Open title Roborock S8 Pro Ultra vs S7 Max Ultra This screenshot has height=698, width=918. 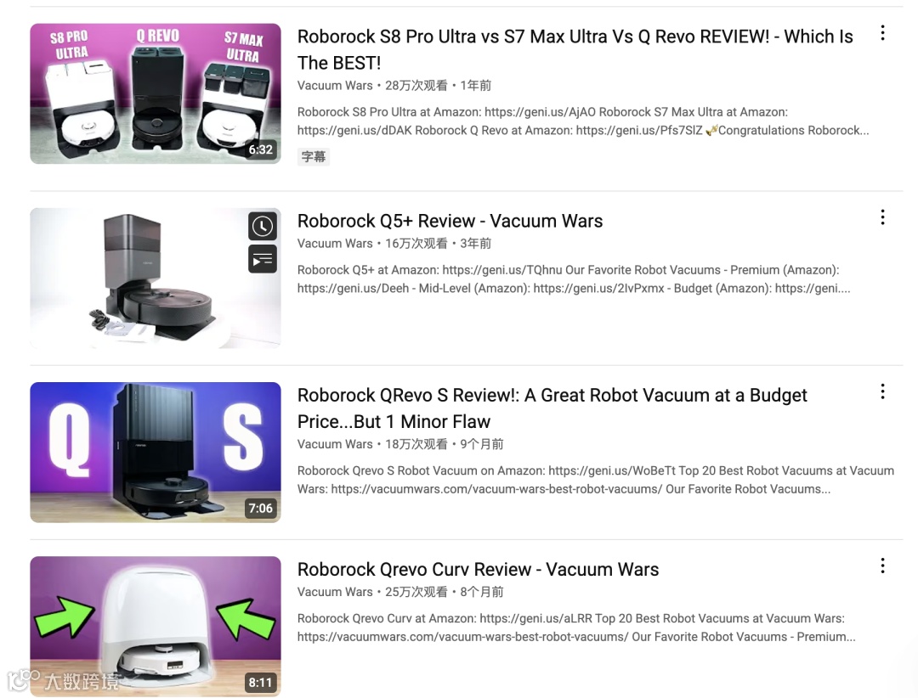coord(575,49)
